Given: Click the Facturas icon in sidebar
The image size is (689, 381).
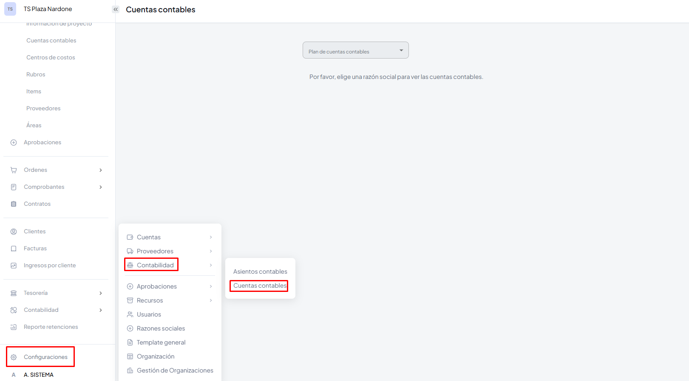Looking at the screenshot, I should click(x=14, y=249).
